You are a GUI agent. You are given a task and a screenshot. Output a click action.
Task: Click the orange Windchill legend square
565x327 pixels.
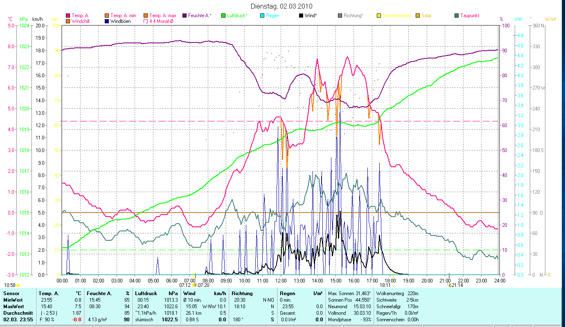68,21
